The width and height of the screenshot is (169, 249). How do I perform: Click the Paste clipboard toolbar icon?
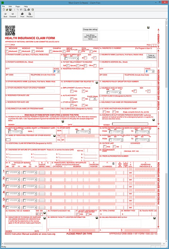coord(21,10)
